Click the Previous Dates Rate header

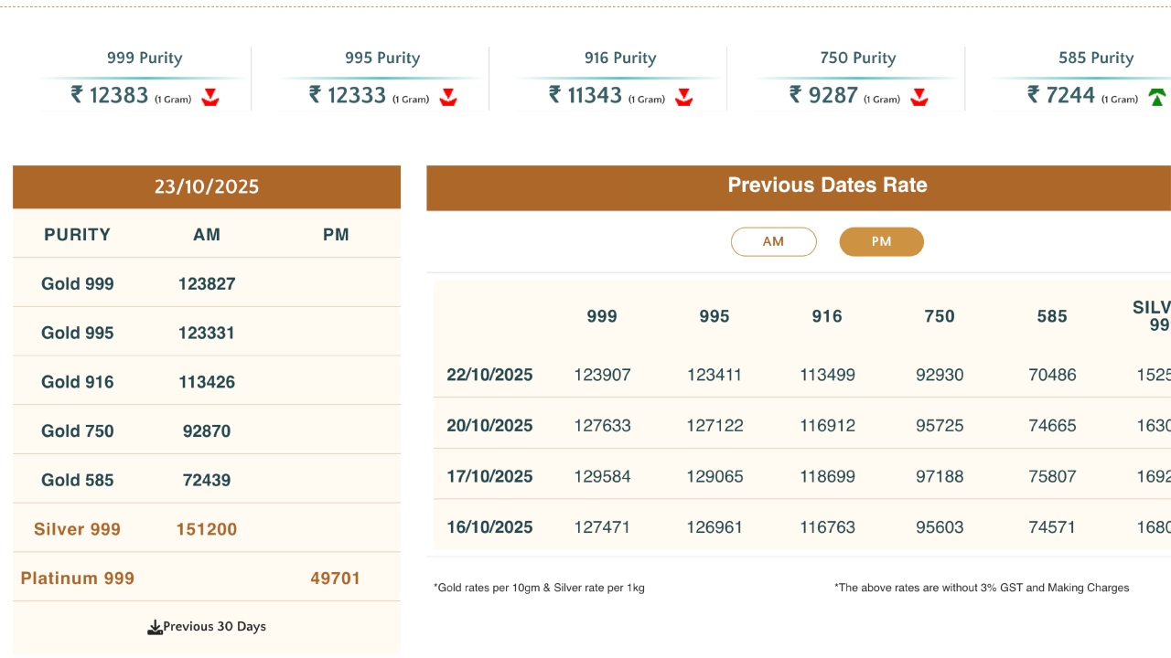[x=827, y=186]
